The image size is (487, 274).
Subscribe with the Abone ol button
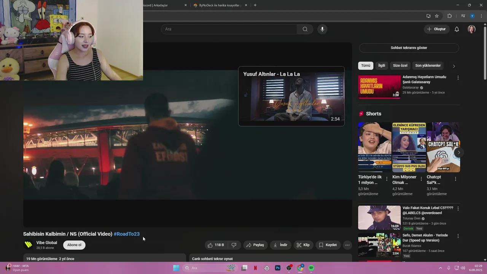(x=74, y=245)
